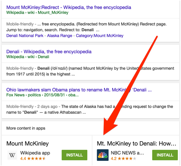This screenshot has width=181, height=166.
Task: Follow the Alaska Range sublink
Action: 60,35
